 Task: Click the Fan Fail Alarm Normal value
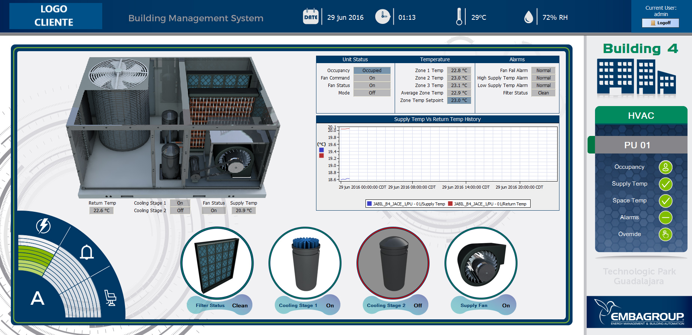pos(543,71)
